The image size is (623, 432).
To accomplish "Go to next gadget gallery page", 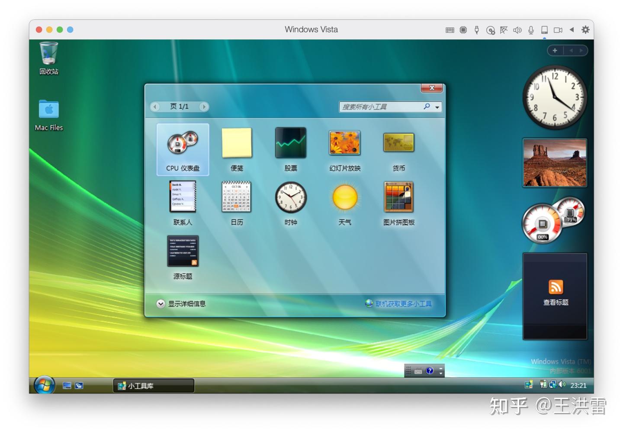I will [204, 106].
